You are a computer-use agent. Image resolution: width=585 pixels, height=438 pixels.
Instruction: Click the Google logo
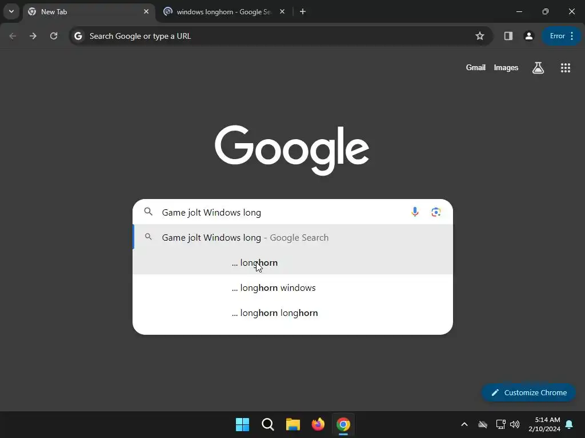tap(292, 150)
